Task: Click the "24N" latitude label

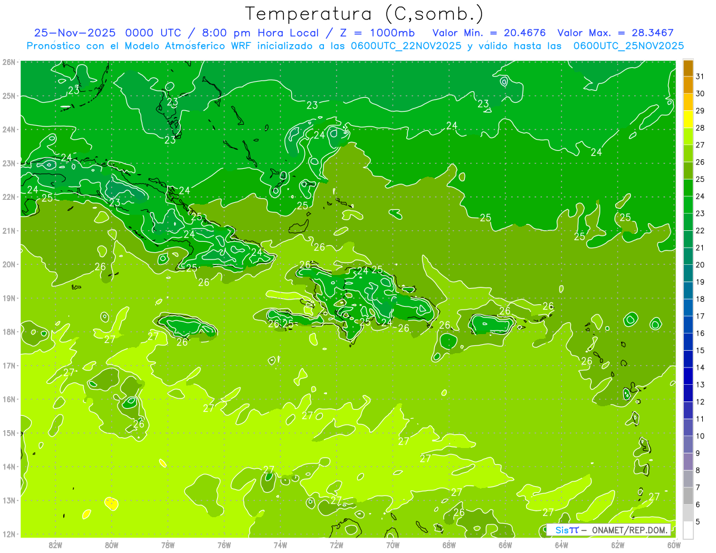Action: 8,129
